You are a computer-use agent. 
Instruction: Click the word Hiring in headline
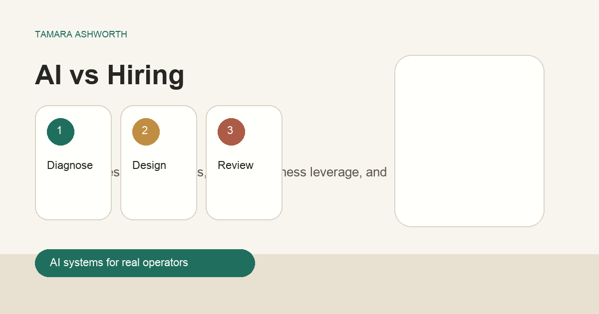pyautogui.click(x=145, y=75)
